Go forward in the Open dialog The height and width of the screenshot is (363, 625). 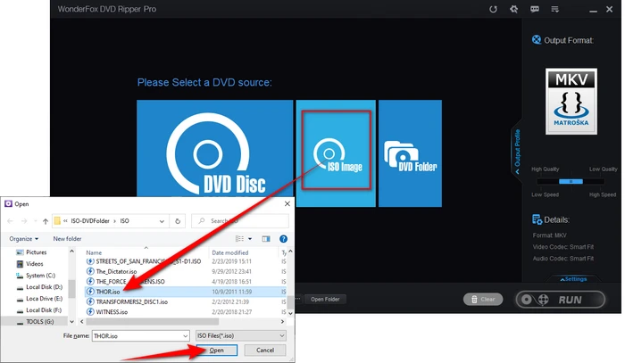coord(24,221)
